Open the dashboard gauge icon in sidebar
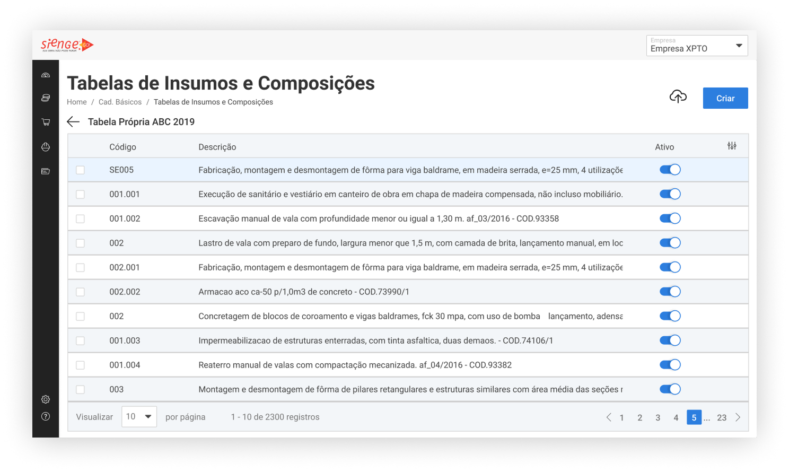 click(x=46, y=75)
